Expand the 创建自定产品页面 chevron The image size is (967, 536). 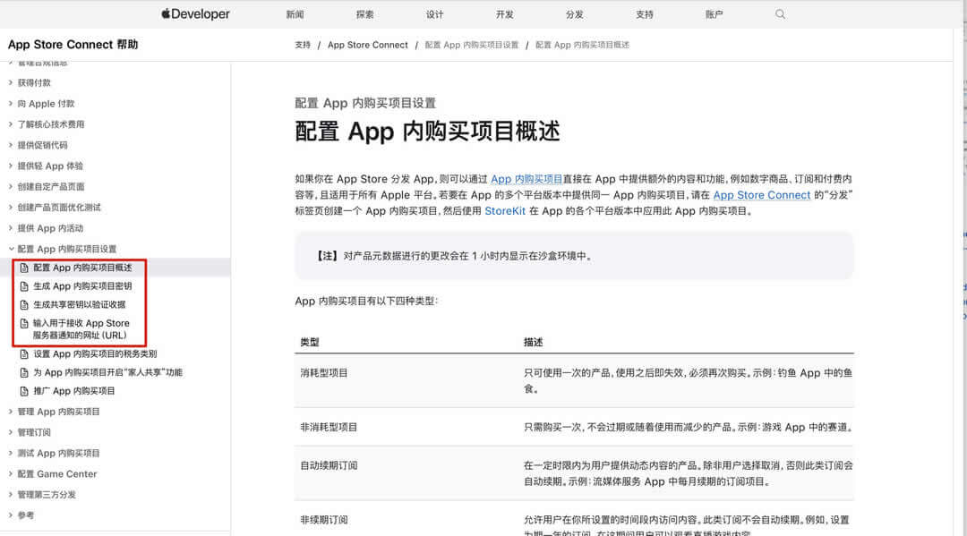click(x=11, y=187)
